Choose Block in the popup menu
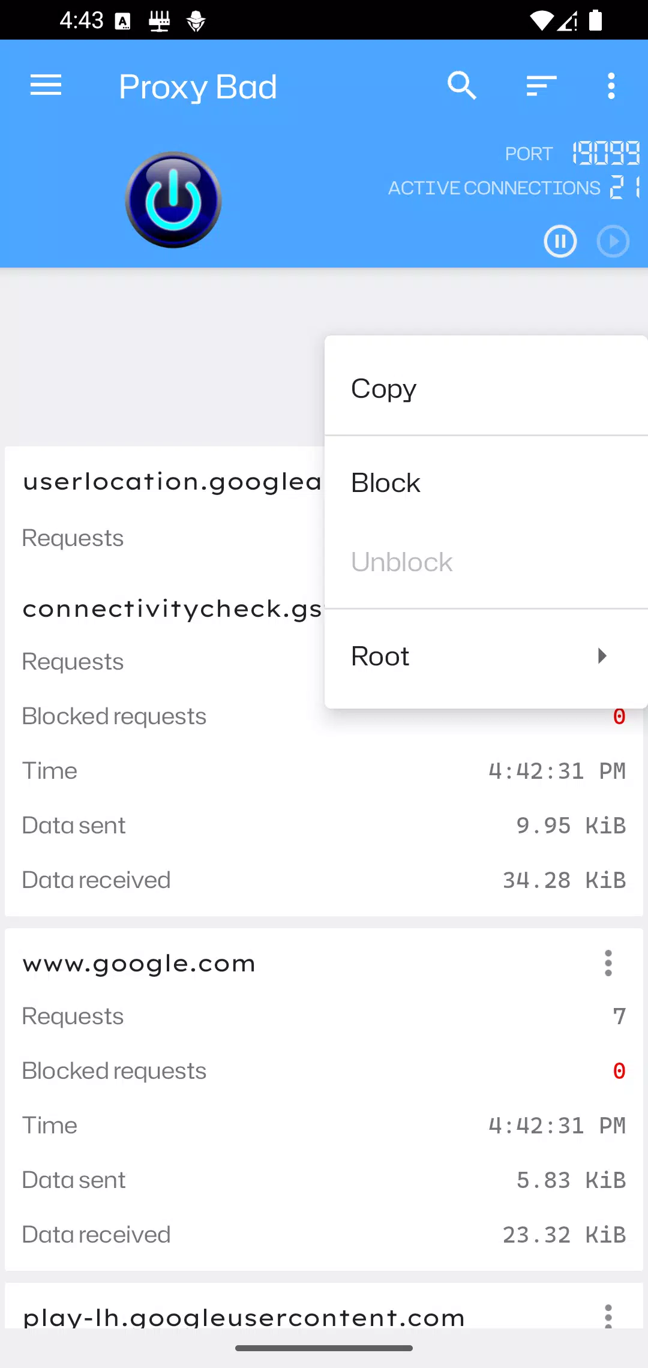The width and height of the screenshot is (648, 1368). (486, 483)
